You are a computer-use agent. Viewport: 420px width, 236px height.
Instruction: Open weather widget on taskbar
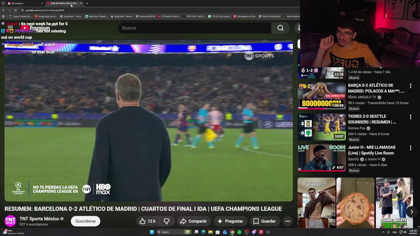coord(13,232)
